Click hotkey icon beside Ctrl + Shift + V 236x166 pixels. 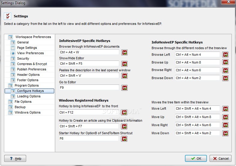pos(125,76)
